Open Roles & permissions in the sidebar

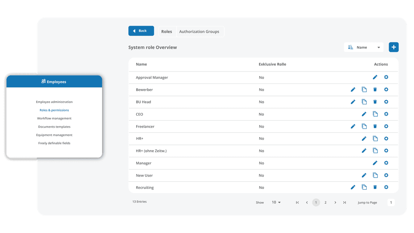click(x=54, y=110)
